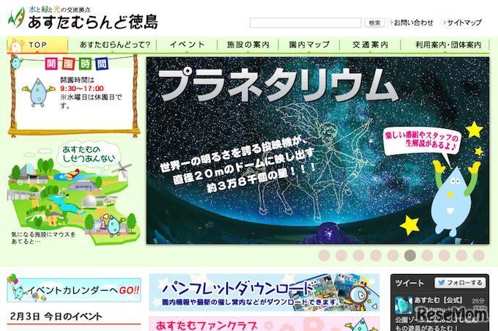
Task: Click the mascot beside the opening hours text
Action: (x=38, y=92)
